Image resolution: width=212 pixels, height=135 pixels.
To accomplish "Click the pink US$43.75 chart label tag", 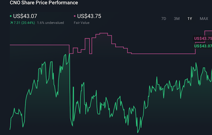I will click(203, 39).
